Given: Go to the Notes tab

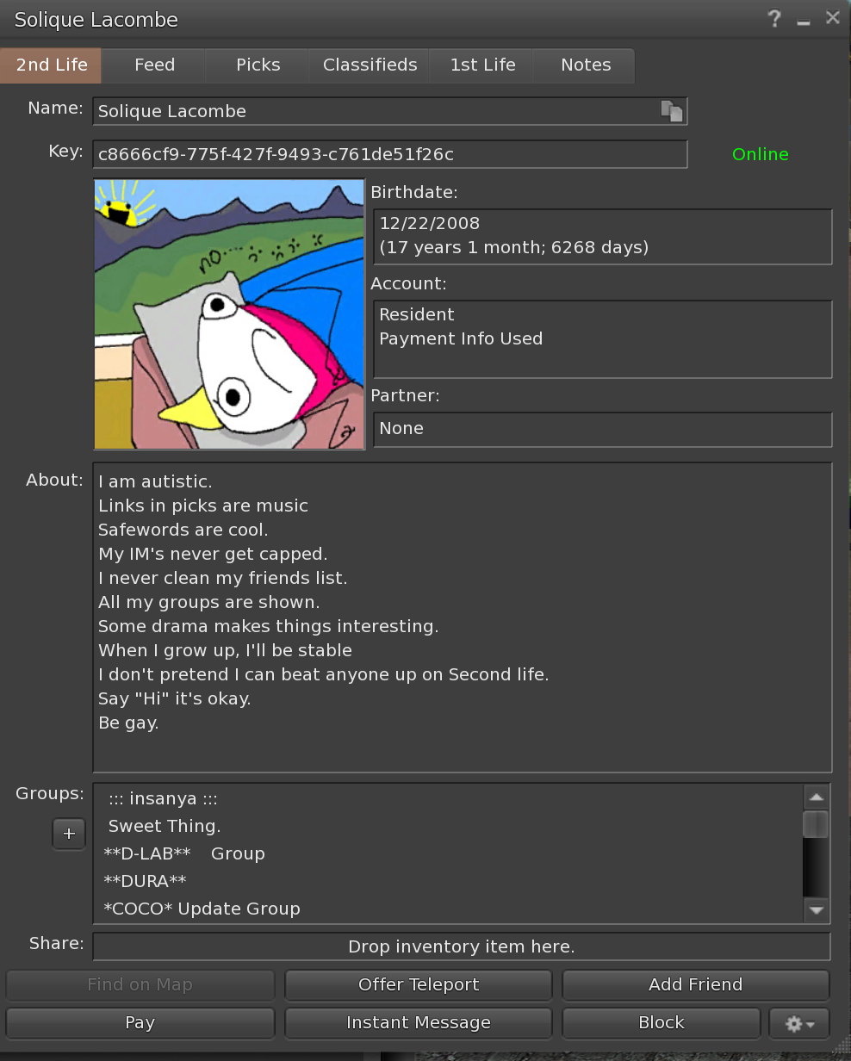Looking at the screenshot, I should click(586, 65).
